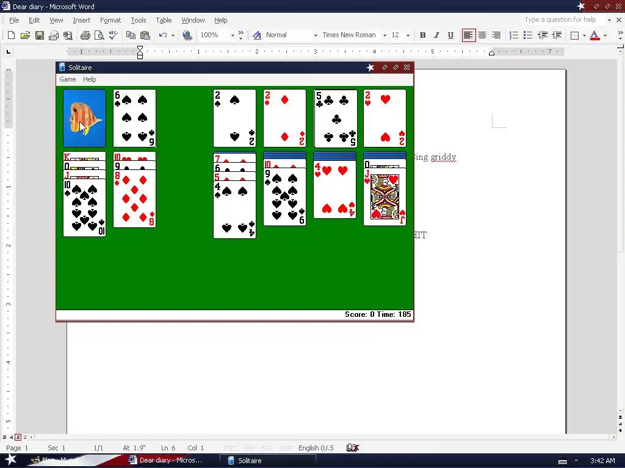The image size is (625, 468).
Task: Apply bulleted list formatting
Action: 528,35
